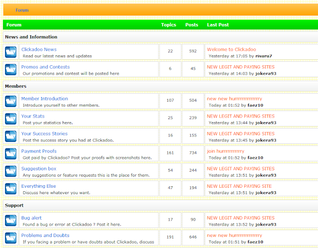Open the Your Success Stories forum
Image resolution: width=318 pixels, height=248 pixels.
pos(44,133)
